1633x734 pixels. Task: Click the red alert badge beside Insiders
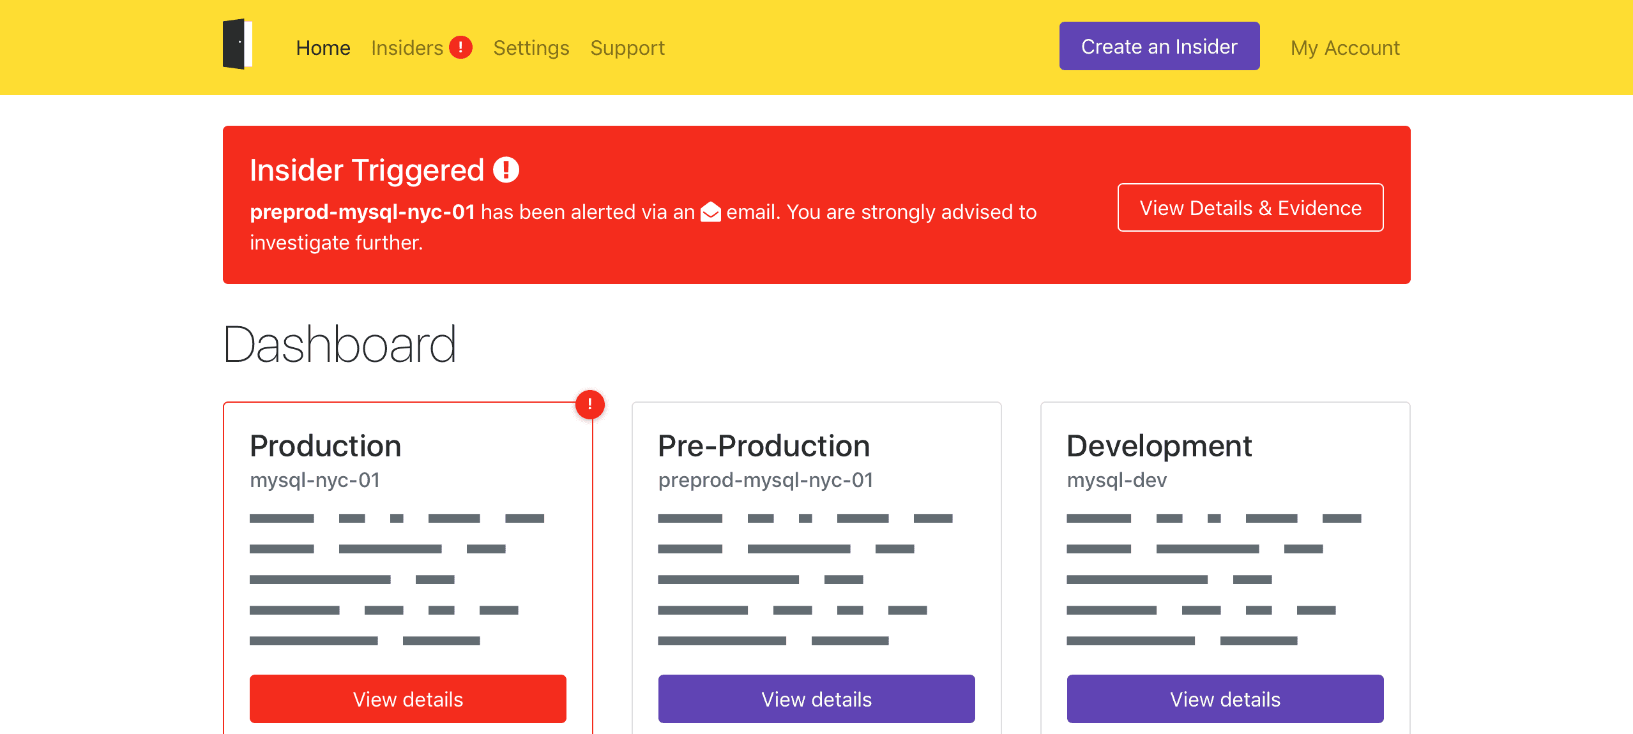tap(460, 47)
